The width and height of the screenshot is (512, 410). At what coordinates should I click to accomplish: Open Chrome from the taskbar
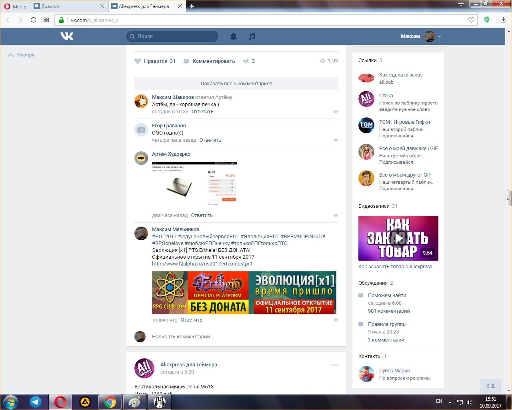click(x=110, y=402)
